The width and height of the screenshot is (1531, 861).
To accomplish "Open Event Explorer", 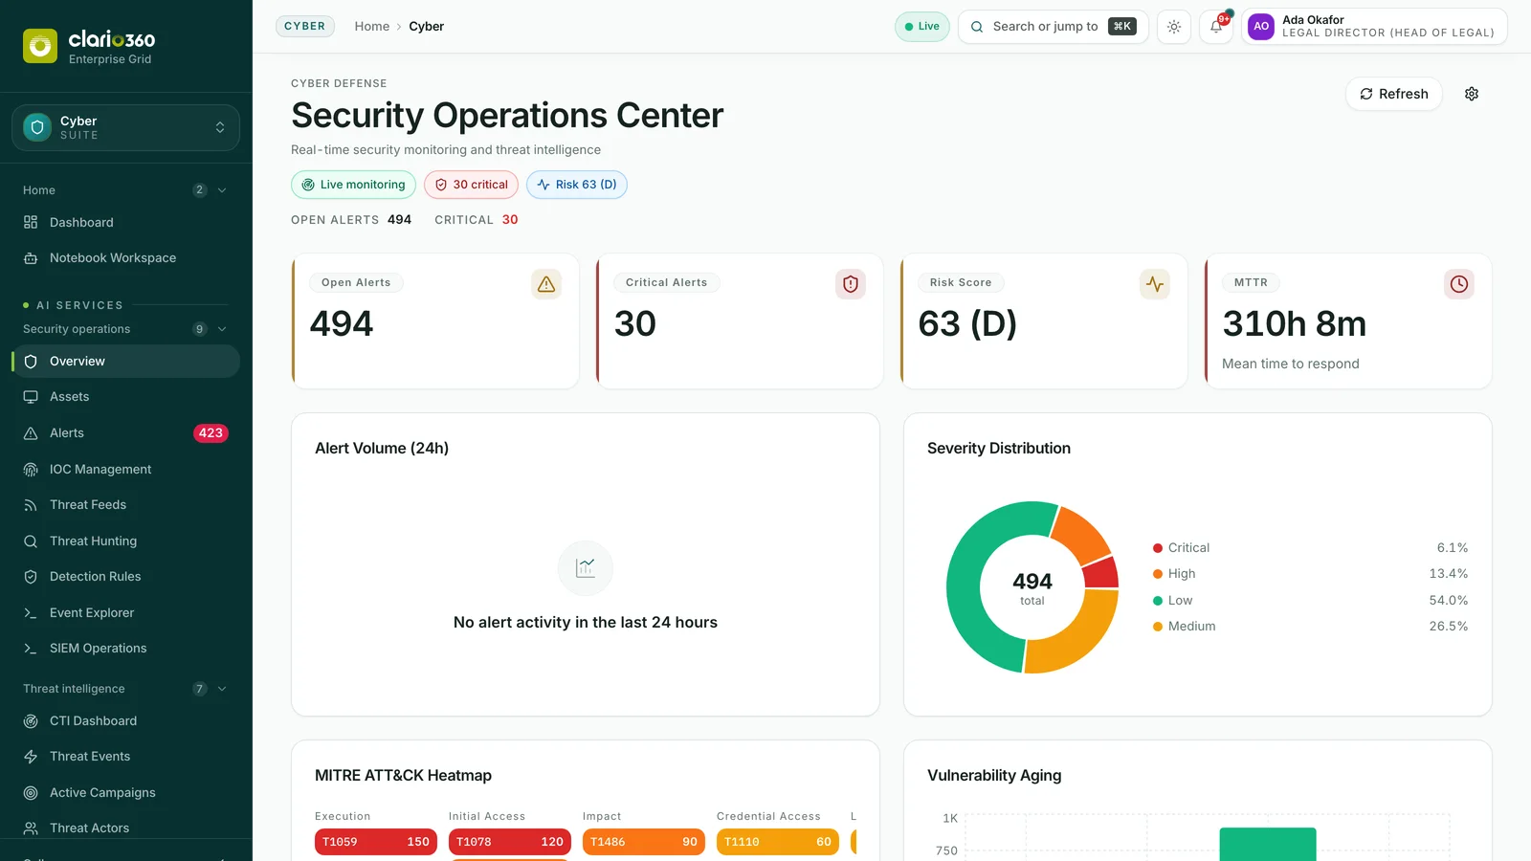I will 125,613.
